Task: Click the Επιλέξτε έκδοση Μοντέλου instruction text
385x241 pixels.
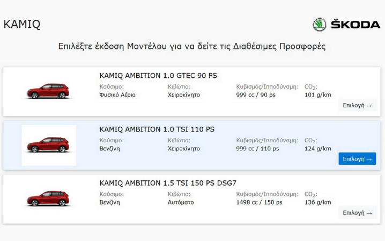Action: [x=192, y=46]
